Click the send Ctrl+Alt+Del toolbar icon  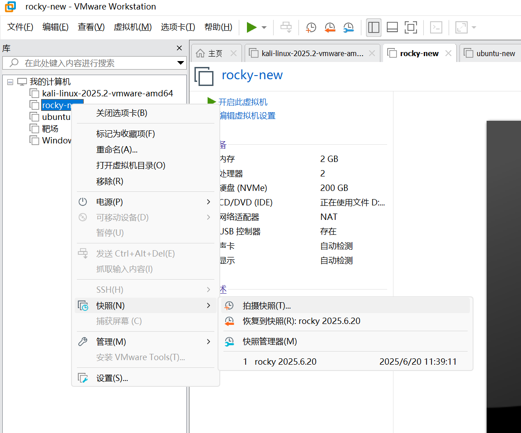coord(286,27)
